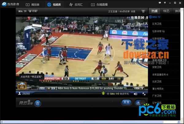Screen dimensions: 184x124
Task: Click the 泡泡影音 logo icon
Action: [4, 4]
